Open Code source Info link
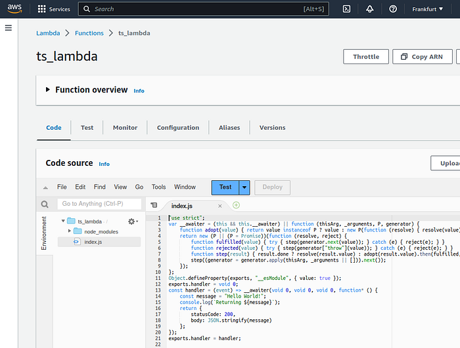This screenshot has width=460, height=348. pos(104,164)
